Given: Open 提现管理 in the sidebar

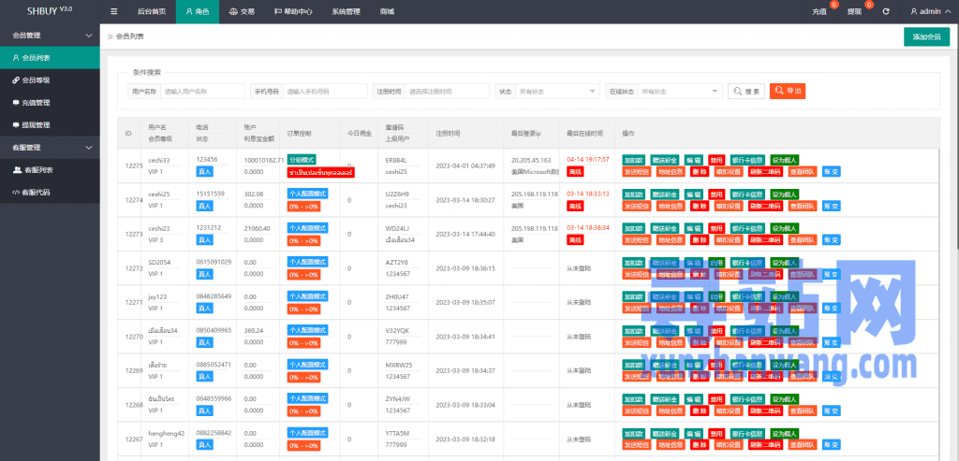Looking at the screenshot, I should click(51, 125).
